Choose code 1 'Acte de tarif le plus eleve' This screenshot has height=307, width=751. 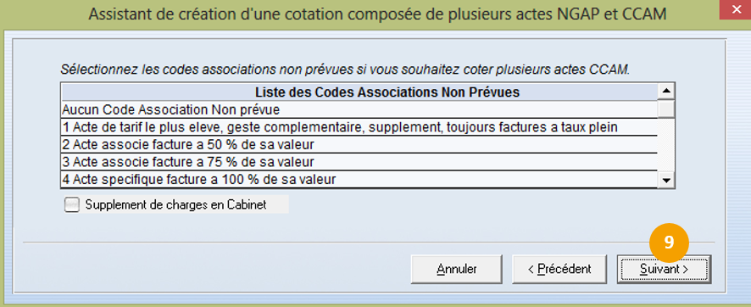coord(359,127)
